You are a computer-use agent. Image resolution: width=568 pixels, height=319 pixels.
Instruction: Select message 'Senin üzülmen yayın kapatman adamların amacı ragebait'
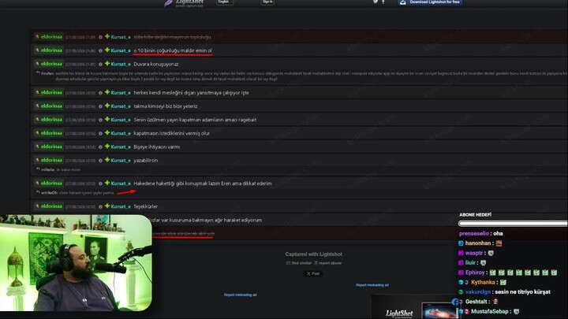point(195,120)
